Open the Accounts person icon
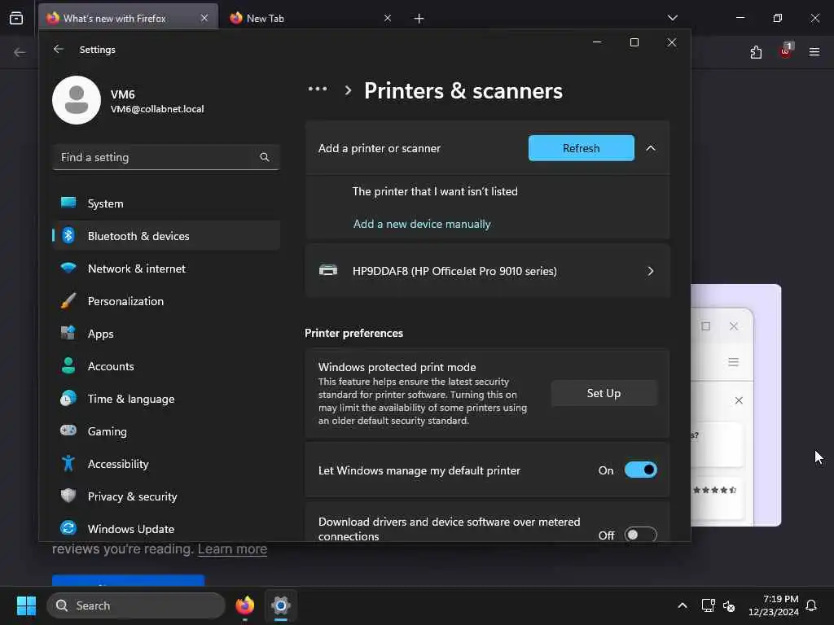This screenshot has height=625, width=834. click(68, 365)
